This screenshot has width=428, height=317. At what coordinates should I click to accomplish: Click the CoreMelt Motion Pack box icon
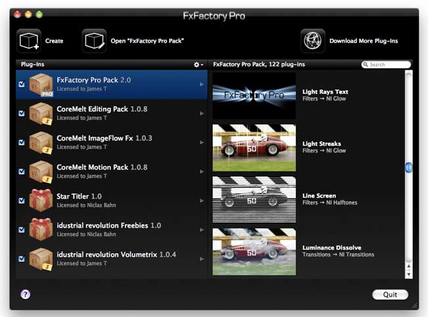pyautogui.click(x=41, y=172)
